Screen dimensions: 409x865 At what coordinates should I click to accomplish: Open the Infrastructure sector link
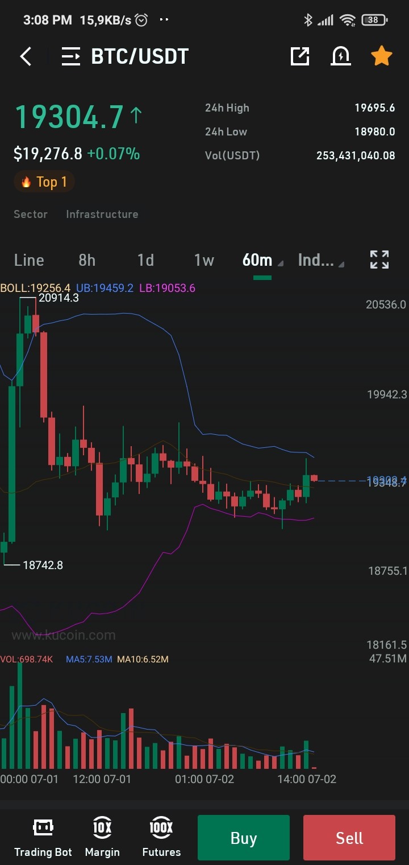click(102, 214)
